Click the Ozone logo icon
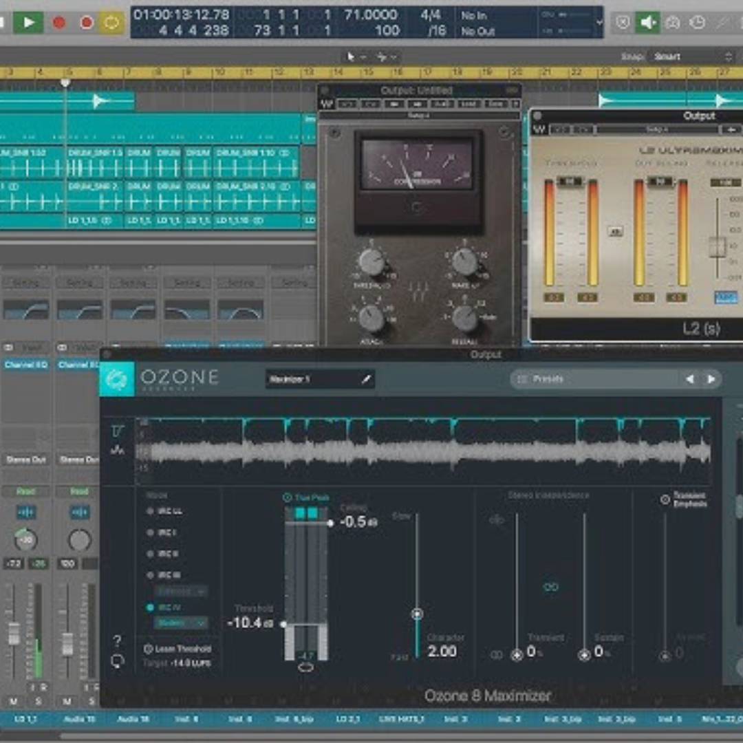Viewport: 743px width, 743px height. coord(117,380)
